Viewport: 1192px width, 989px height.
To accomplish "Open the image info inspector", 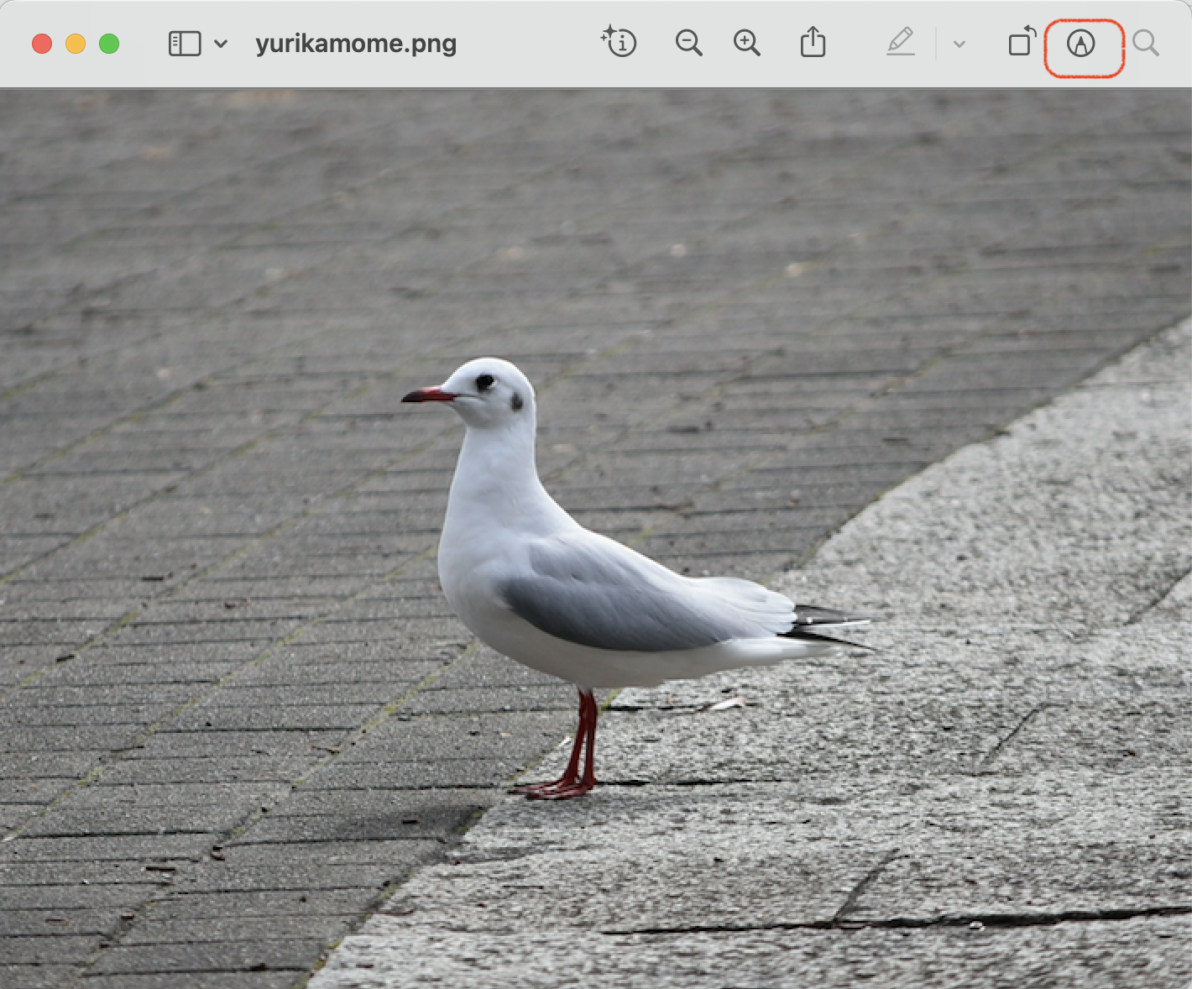I will [x=620, y=41].
